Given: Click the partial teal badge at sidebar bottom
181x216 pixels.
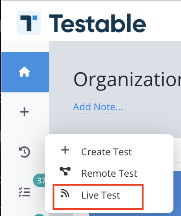Looking at the screenshot, I should coord(39,215).
